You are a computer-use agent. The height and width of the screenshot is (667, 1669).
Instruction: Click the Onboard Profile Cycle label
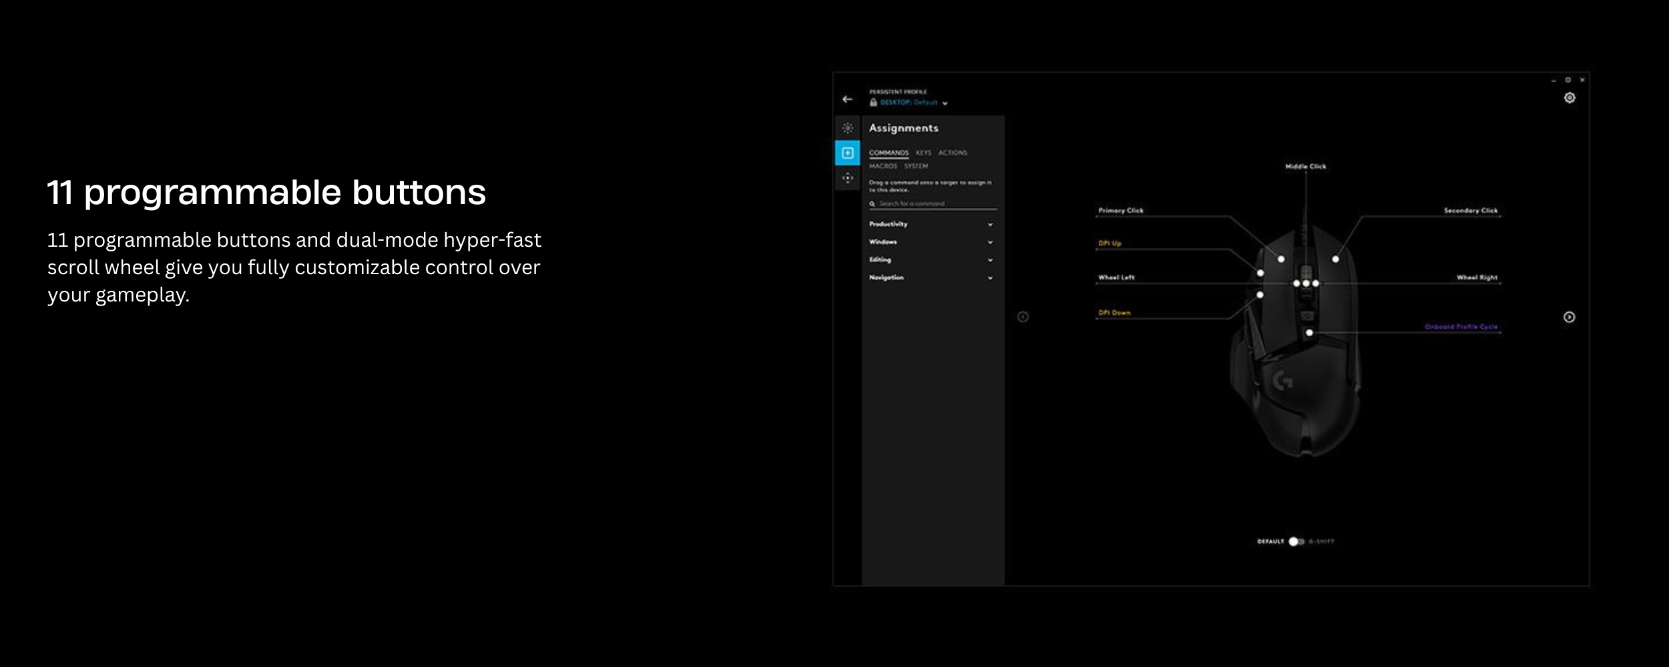coord(1461,327)
